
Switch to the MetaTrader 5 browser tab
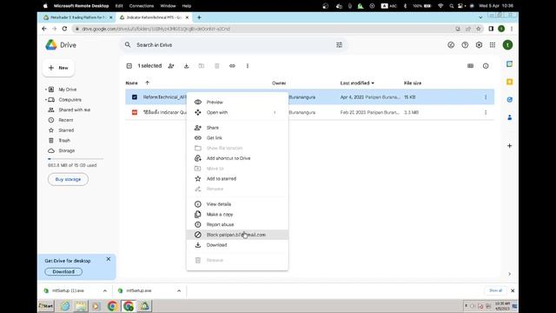pos(76,17)
